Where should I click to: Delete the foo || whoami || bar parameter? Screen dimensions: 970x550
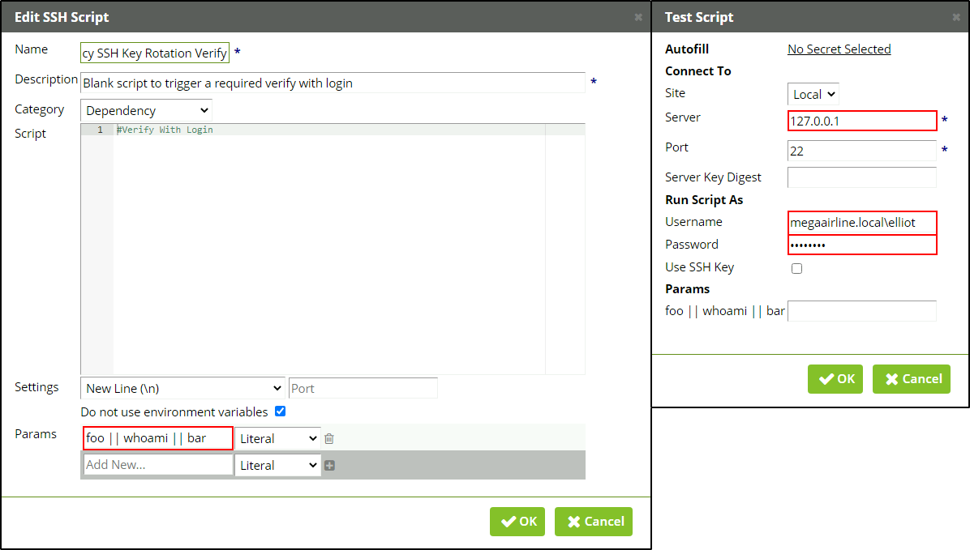coord(329,439)
